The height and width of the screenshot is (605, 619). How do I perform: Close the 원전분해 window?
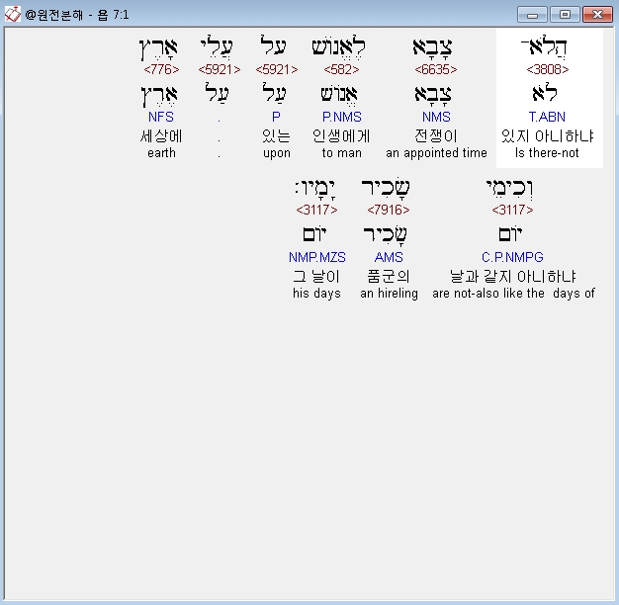597,15
